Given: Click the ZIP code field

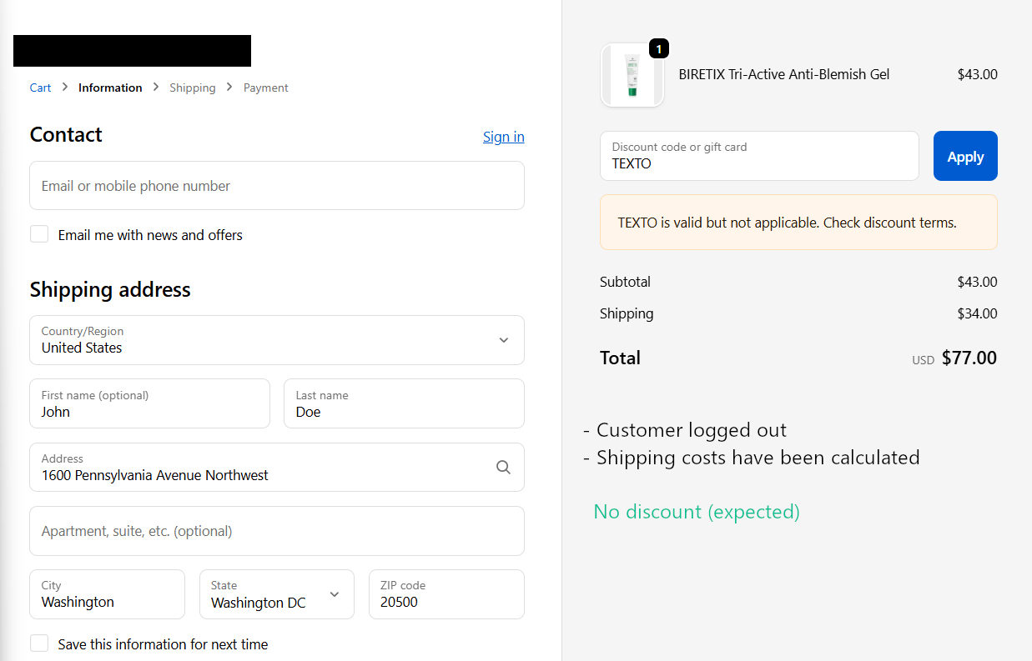Looking at the screenshot, I should pyautogui.click(x=446, y=594).
